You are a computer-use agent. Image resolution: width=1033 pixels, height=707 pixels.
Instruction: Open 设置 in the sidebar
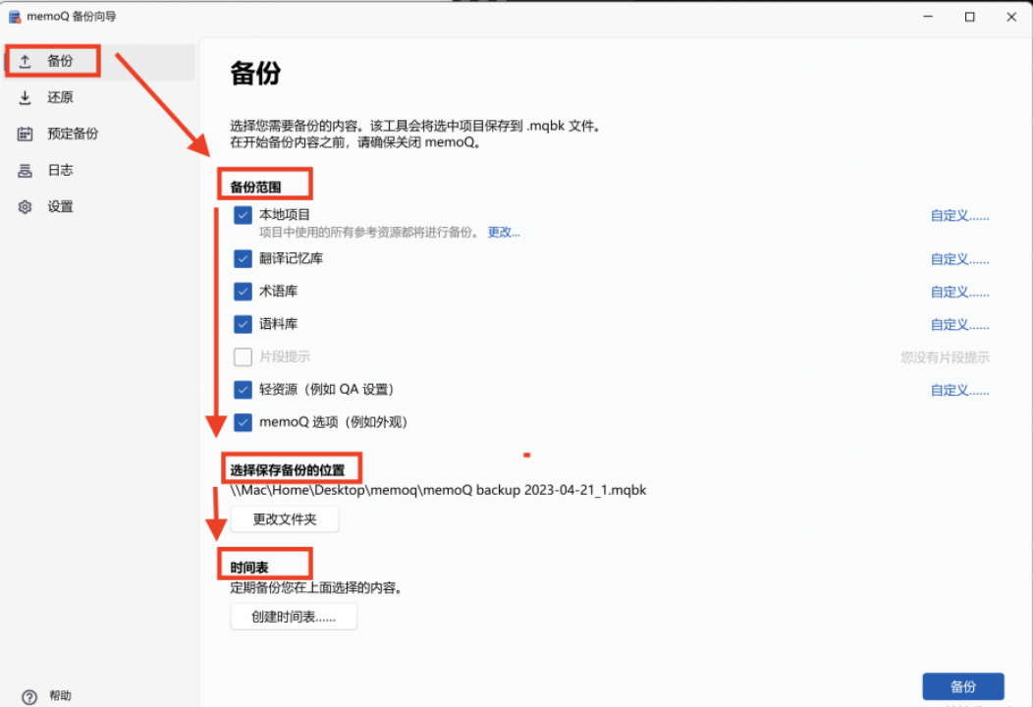tap(100, 207)
